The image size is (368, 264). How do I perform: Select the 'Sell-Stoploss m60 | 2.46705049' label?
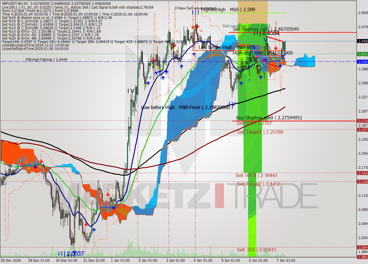coord(265,29)
